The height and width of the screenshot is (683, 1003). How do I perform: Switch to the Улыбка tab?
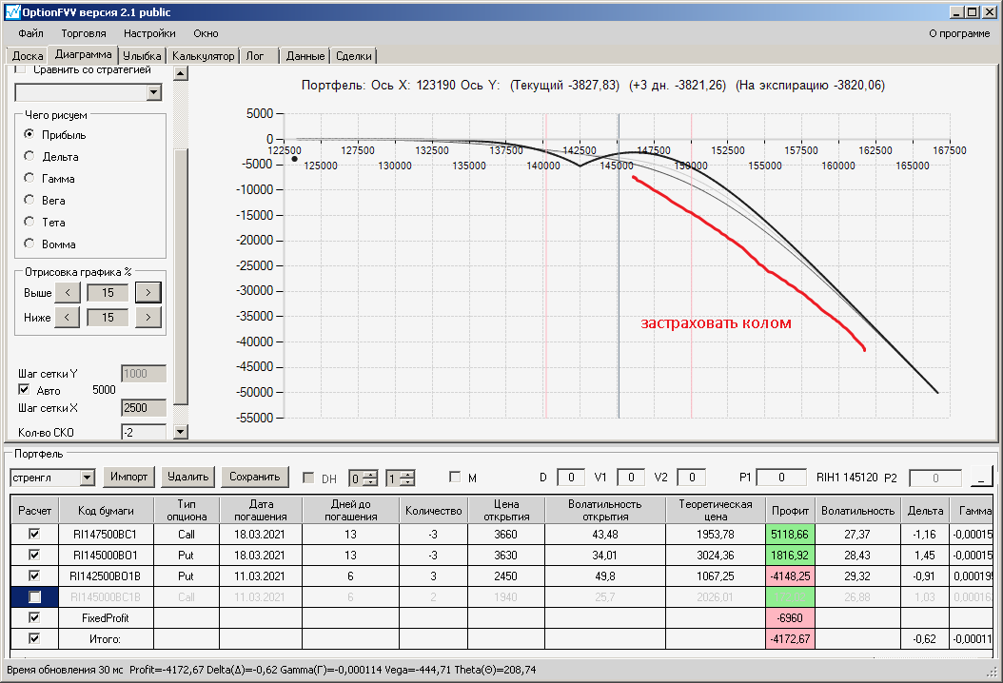[142, 56]
